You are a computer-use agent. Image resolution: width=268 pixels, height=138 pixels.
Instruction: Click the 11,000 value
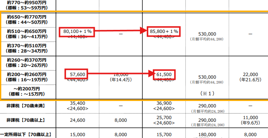[x=250, y=118]
